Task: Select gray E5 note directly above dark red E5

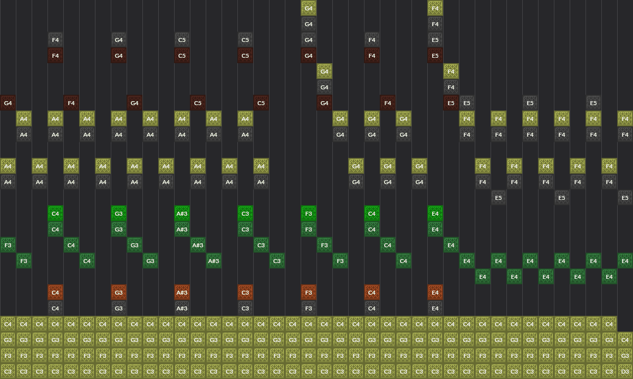Action: pyautogui.click(x=435, y=40)
